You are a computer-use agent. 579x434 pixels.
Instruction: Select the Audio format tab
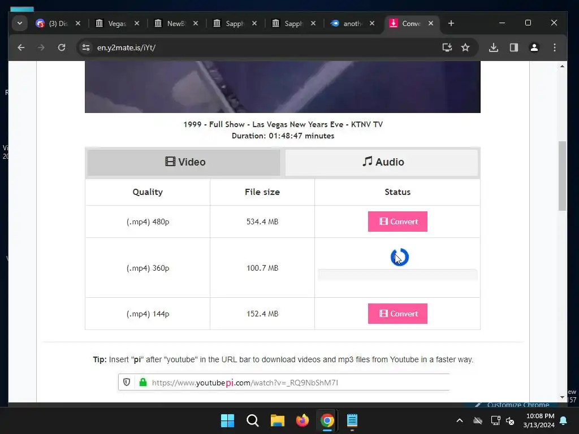coord(382,162)
